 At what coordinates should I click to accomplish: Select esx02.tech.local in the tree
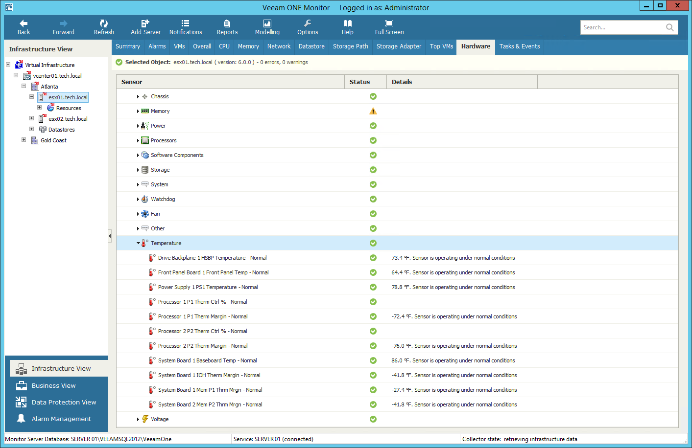click(68, 119)
